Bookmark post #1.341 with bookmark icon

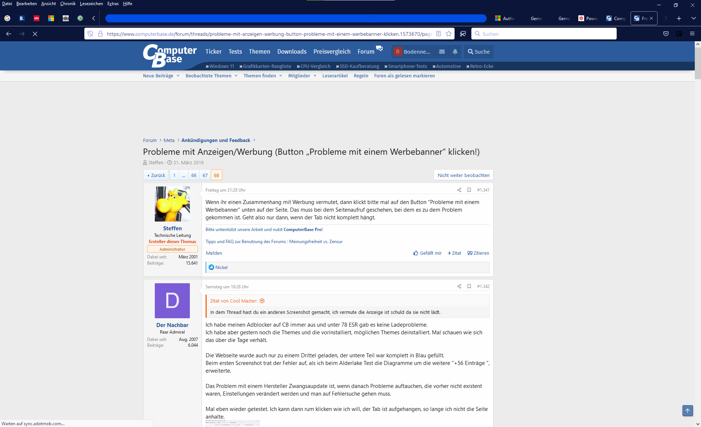coord(469,190)
